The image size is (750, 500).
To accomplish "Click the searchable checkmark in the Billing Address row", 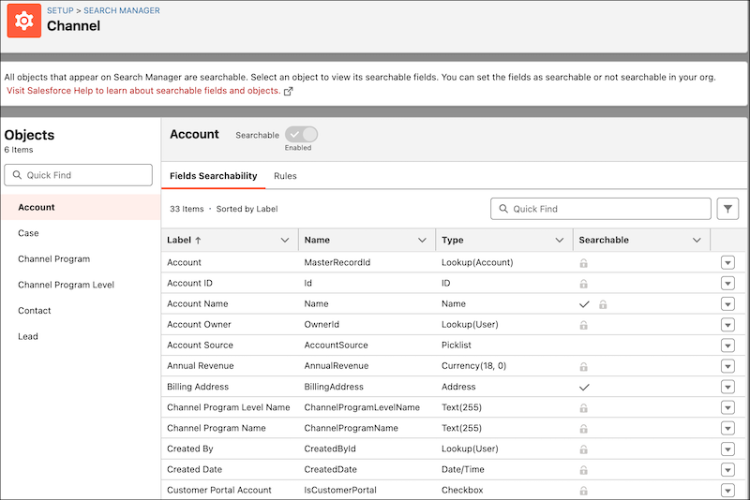I will (584, 388).
